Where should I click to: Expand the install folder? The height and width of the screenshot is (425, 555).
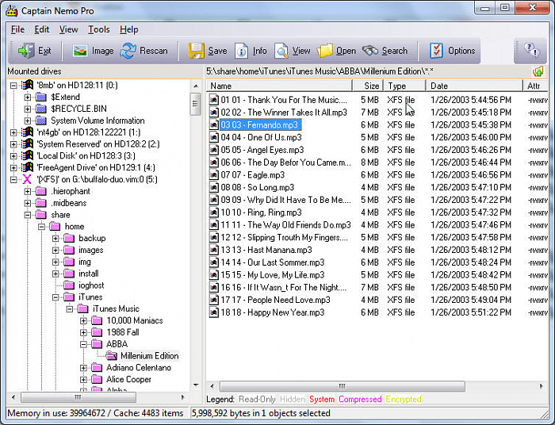(x=55, y=274)
